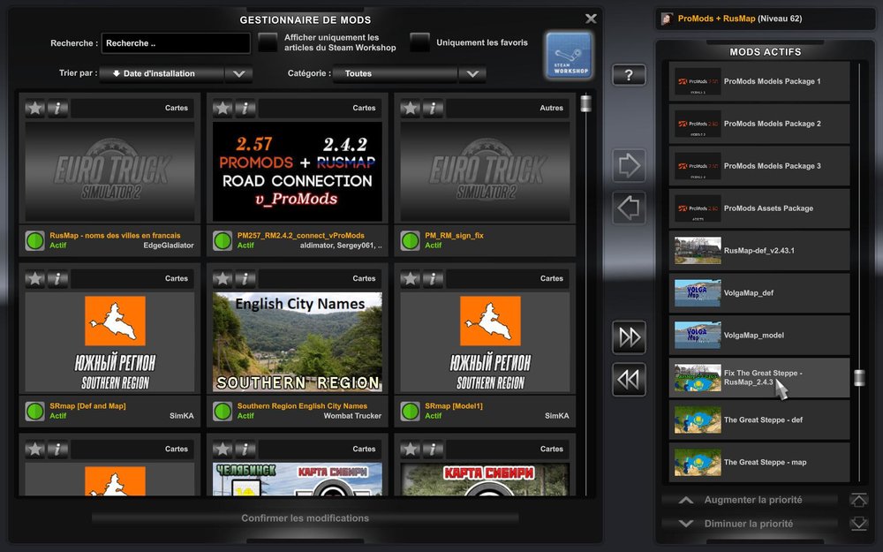This screenshot has width=883, height=552.
Task: Star the PM257_RM2.4.2_connect_vProMods mod
Action: click(223, 108)
